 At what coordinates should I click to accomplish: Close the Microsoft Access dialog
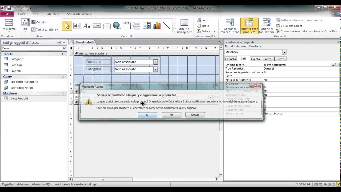click(x=255, y=86)
